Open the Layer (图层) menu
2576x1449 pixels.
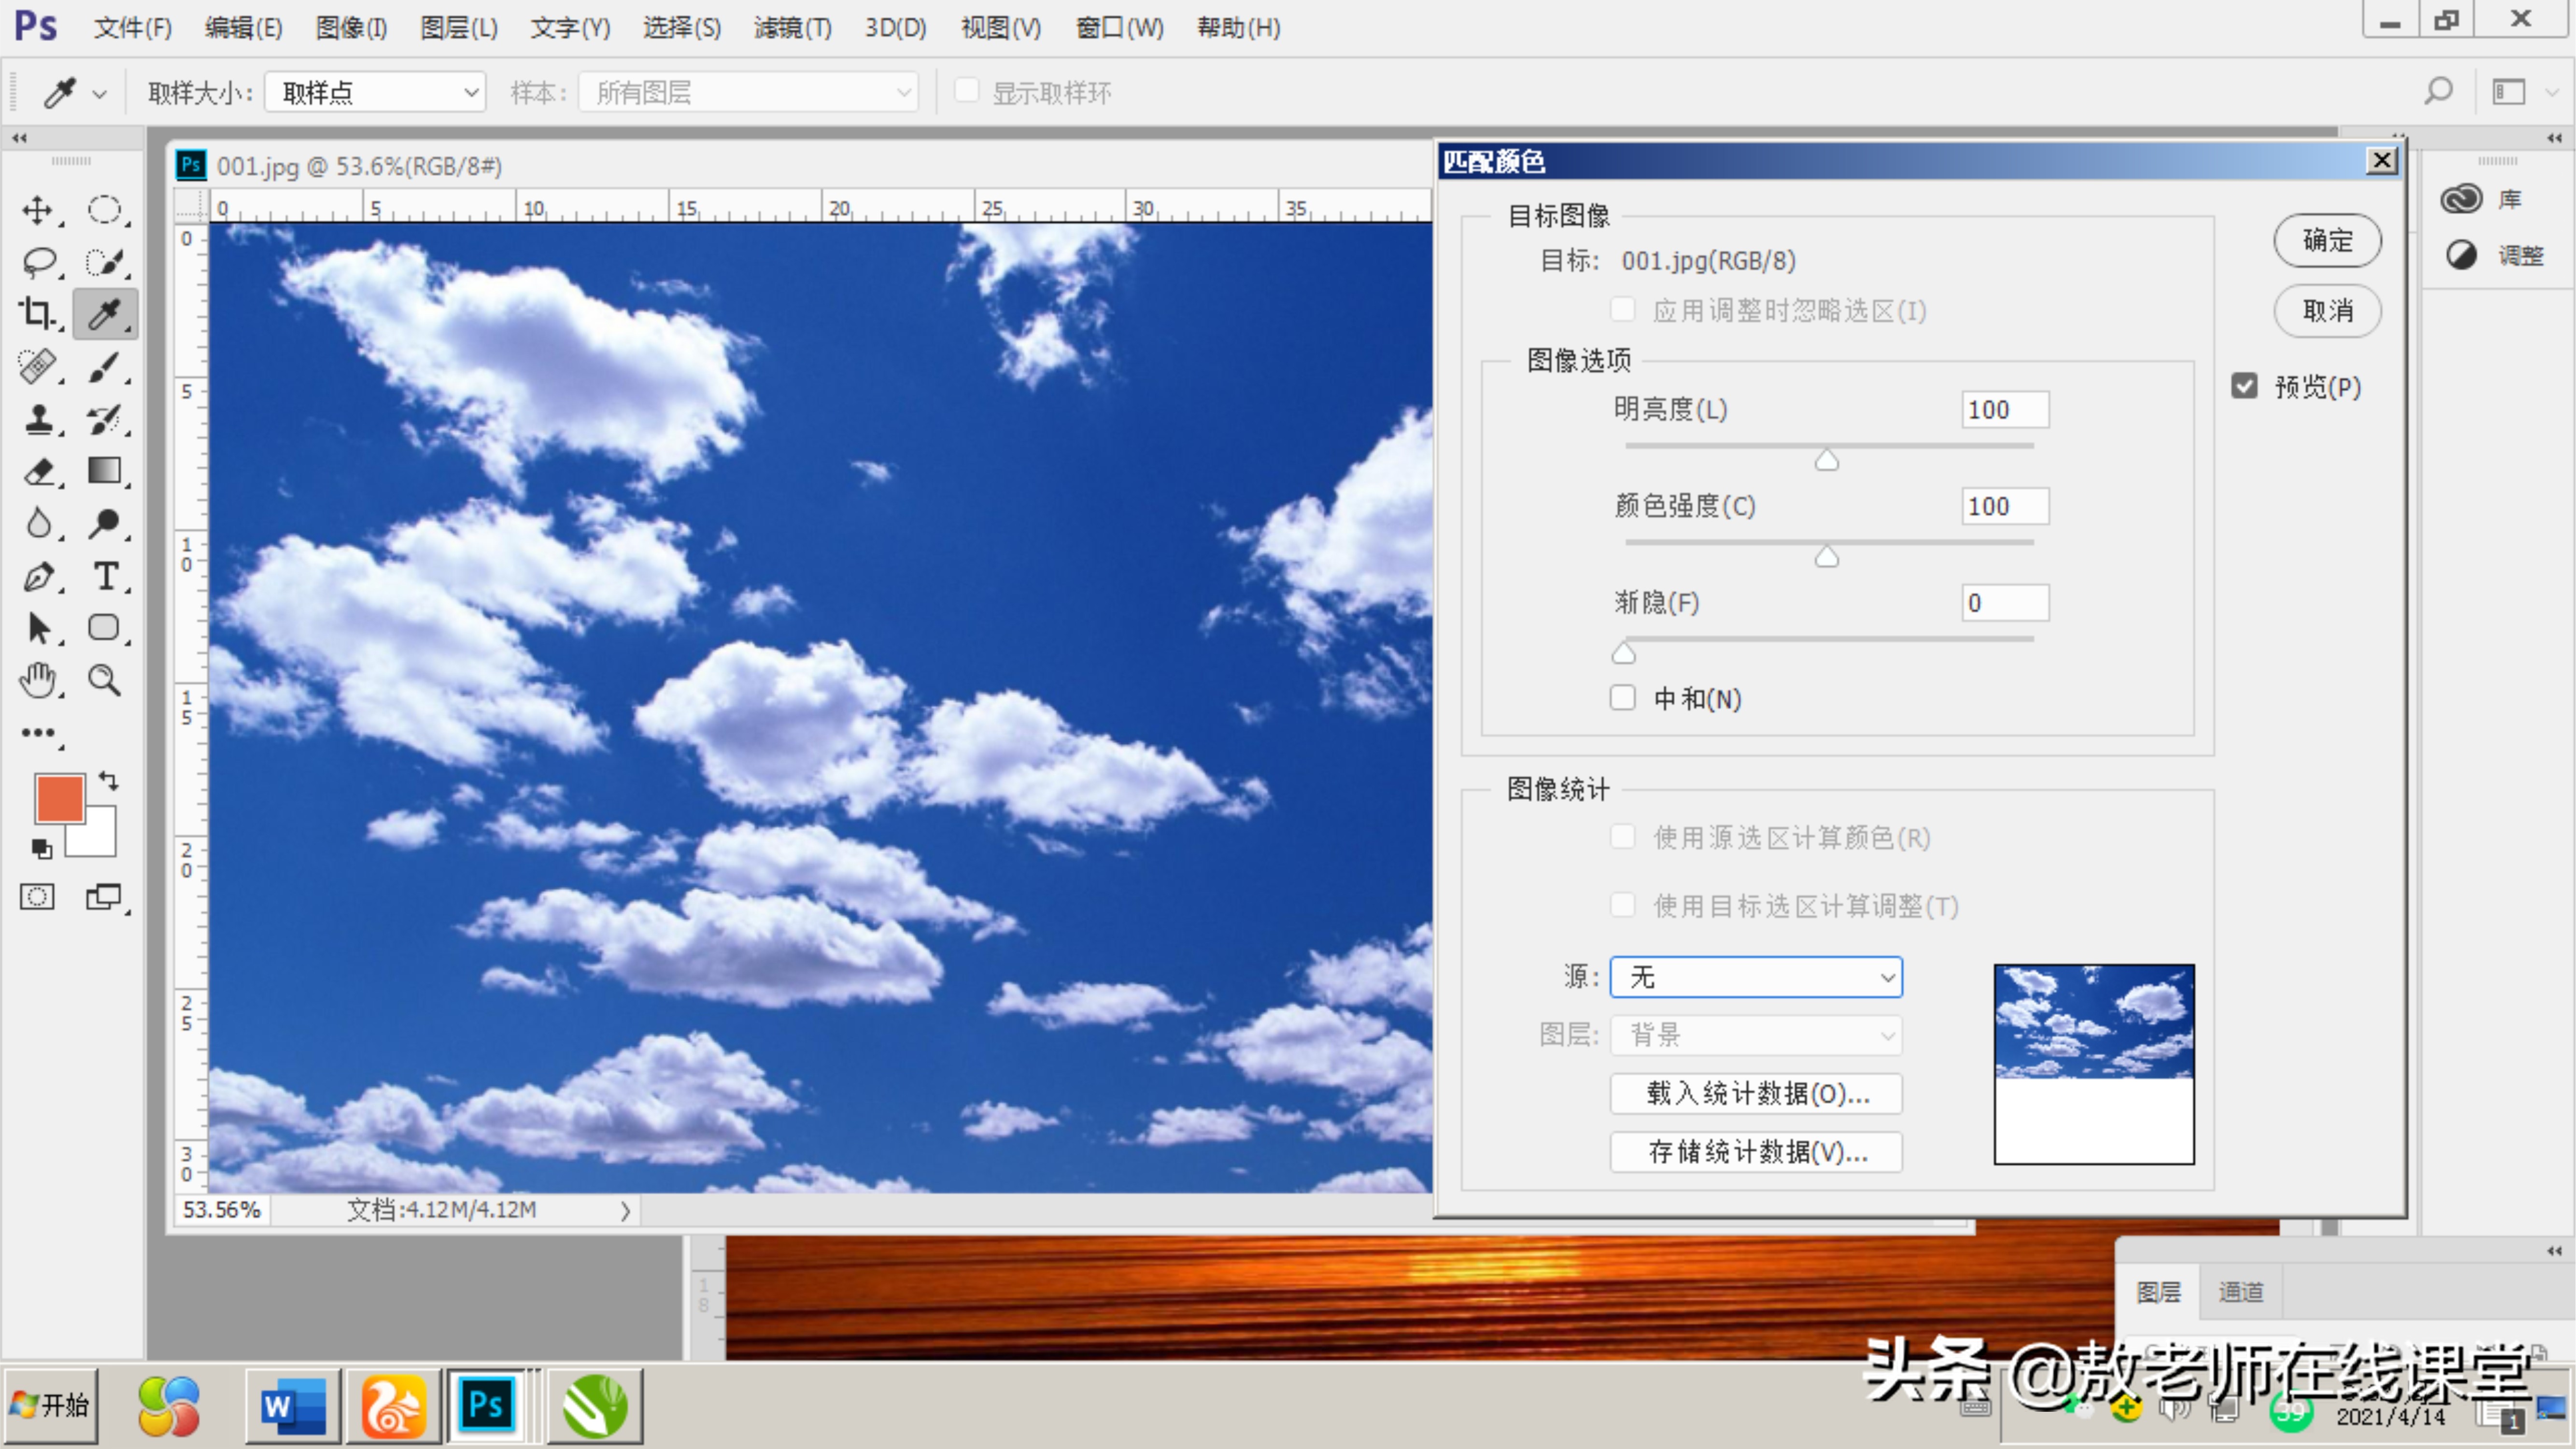459,27
